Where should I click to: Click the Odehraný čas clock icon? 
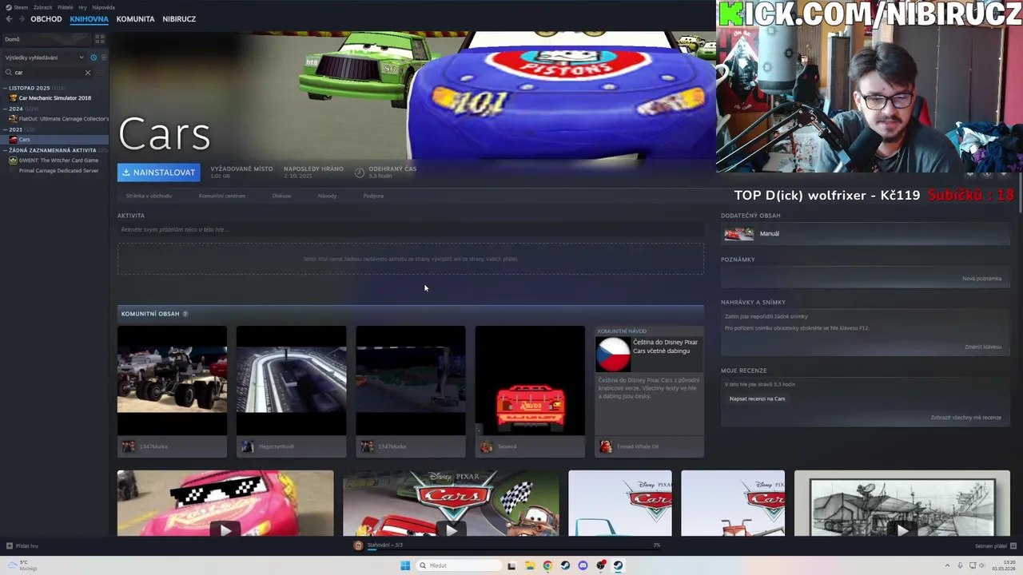360,172
